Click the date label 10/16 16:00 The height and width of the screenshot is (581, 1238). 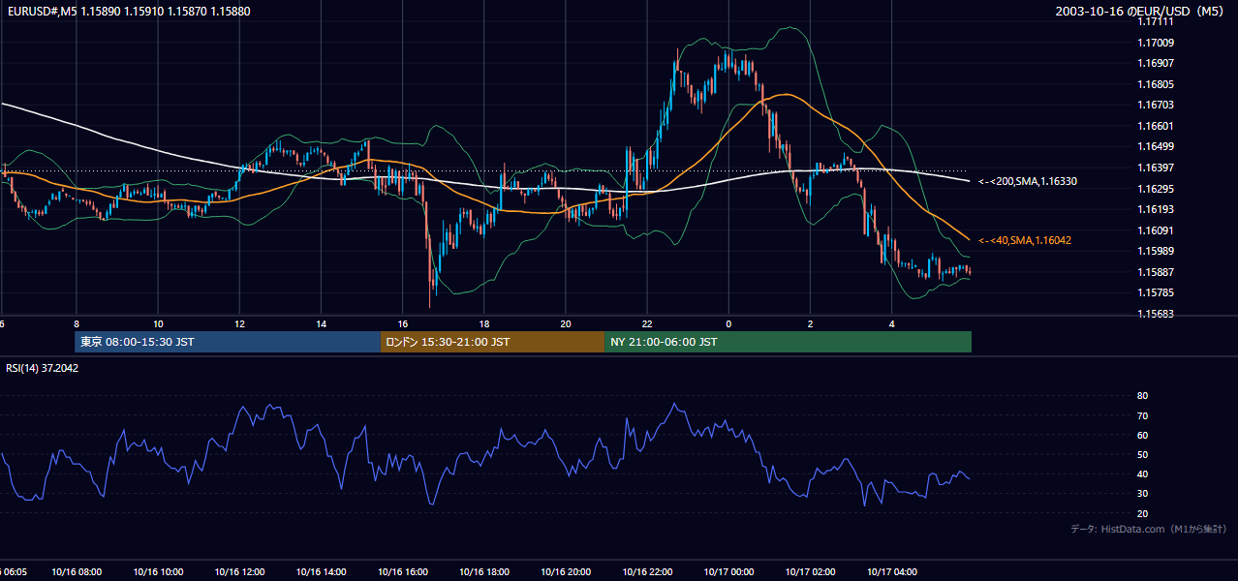[x=402, y=572]
